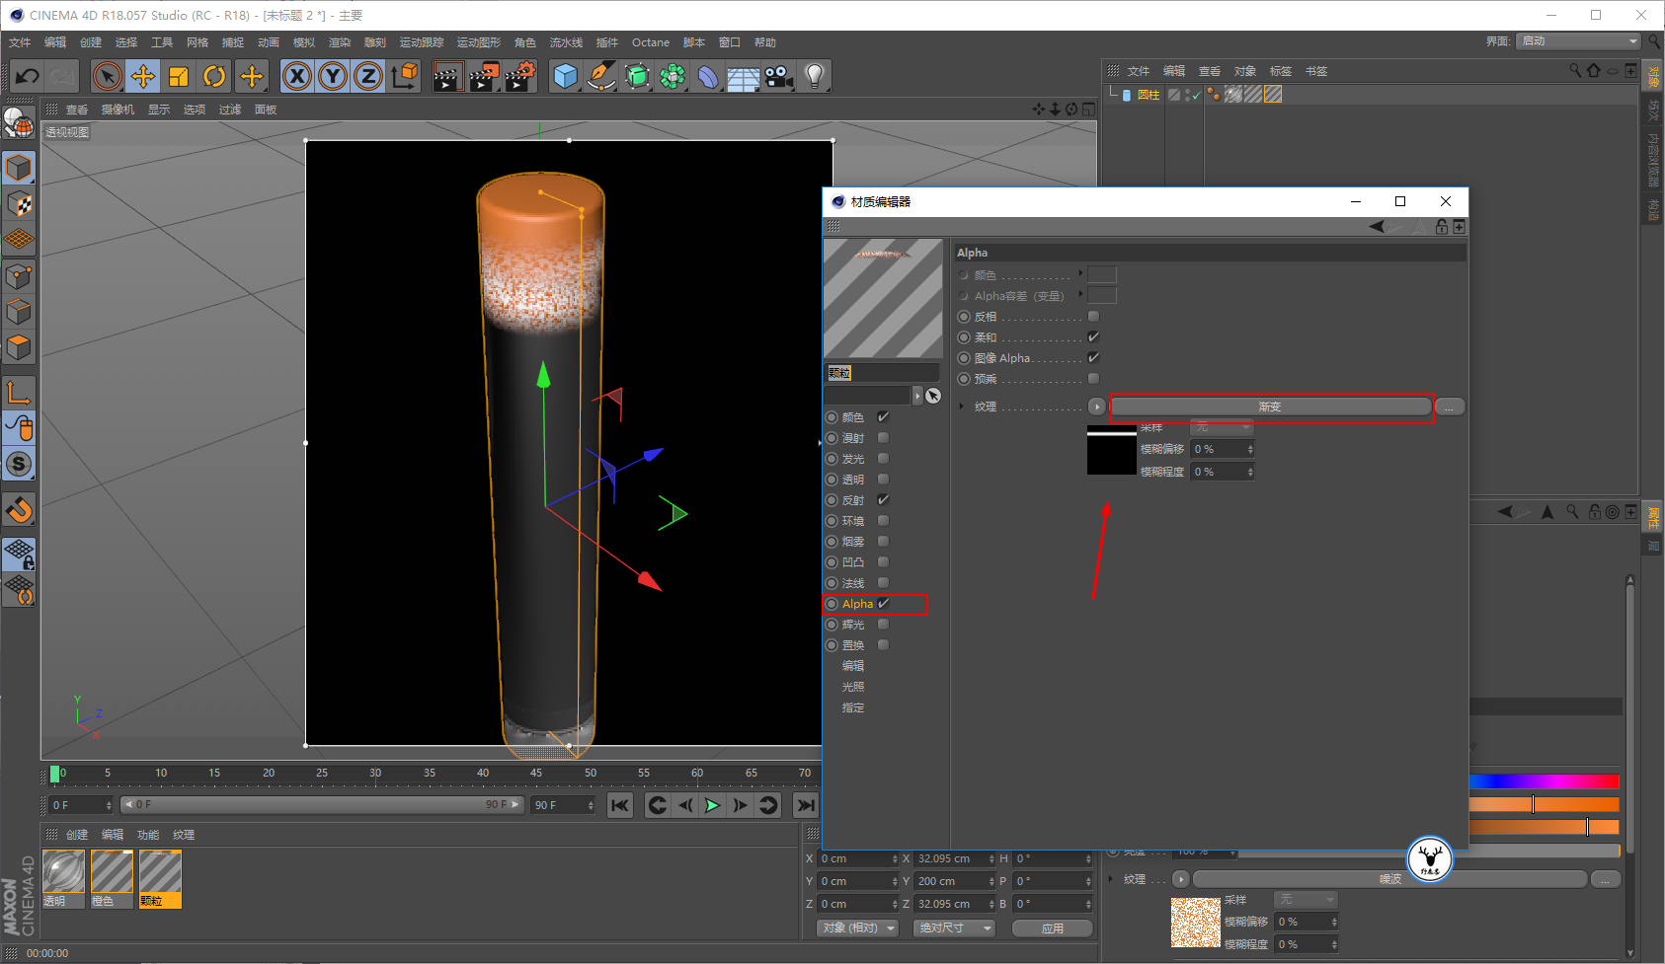Open the 纹理 menu in the material manager
The width and height of the screenshot is (1665, 964).
tap(184, 835)
